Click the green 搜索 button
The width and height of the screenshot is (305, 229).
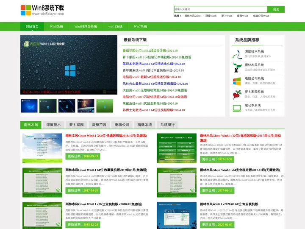[x=276, y=9]
